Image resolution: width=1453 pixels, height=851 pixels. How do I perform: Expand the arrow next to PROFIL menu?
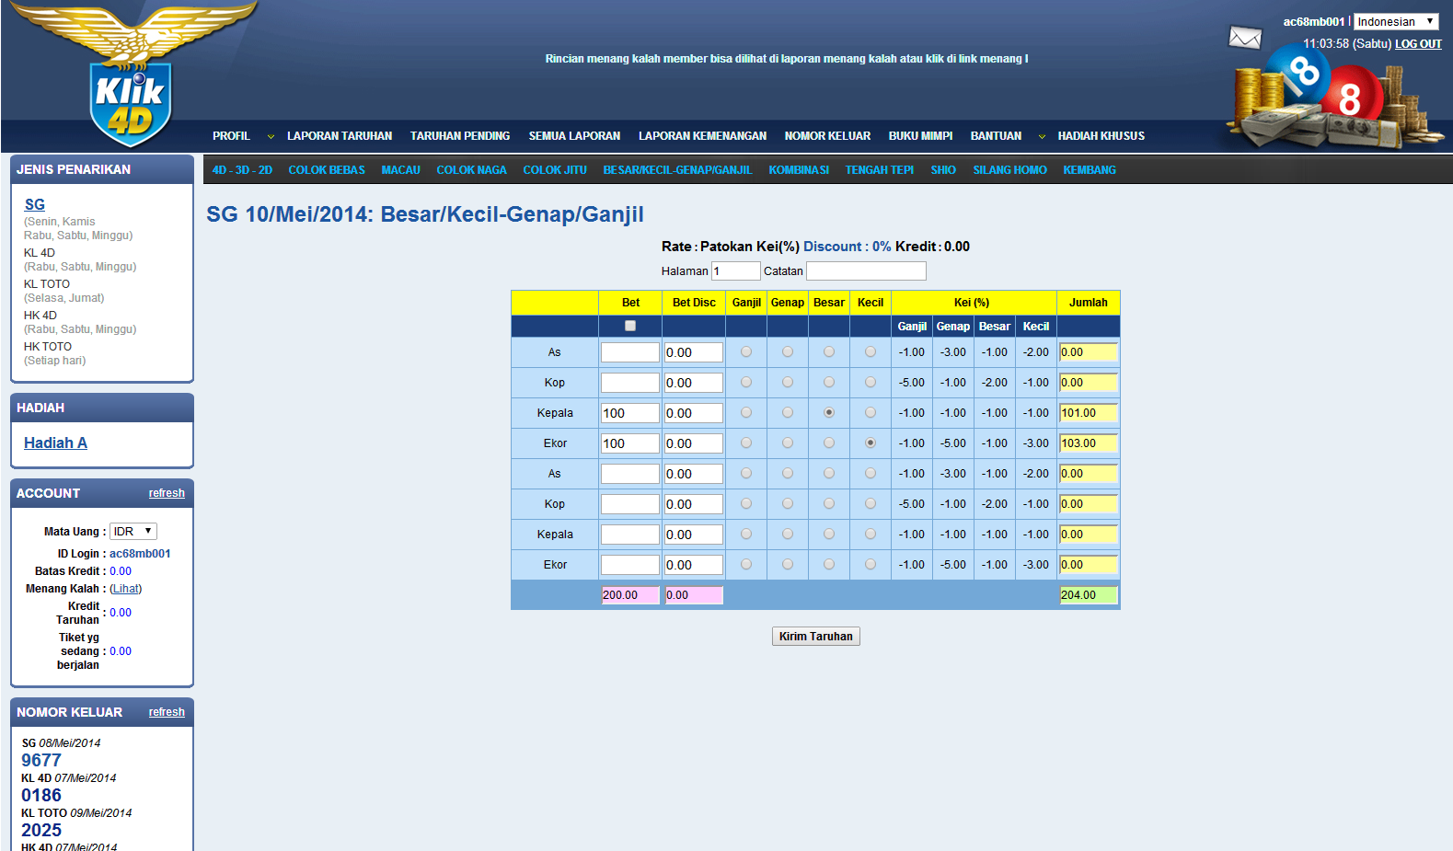pos(271,136)
